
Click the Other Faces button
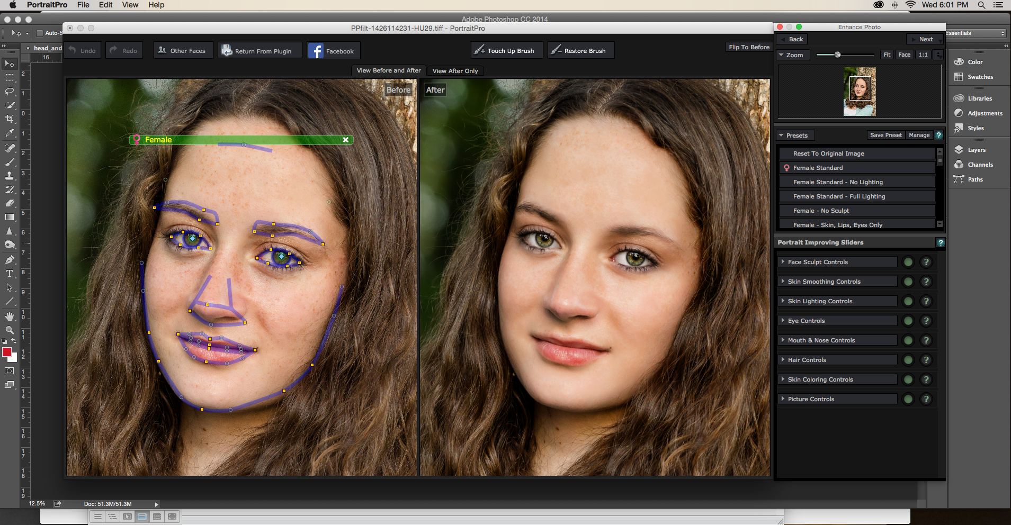pyautogui.click(x=183, y=51)
